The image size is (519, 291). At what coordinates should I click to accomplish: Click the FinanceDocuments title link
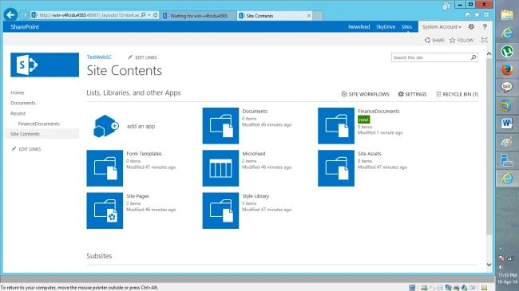click(378, 111)
